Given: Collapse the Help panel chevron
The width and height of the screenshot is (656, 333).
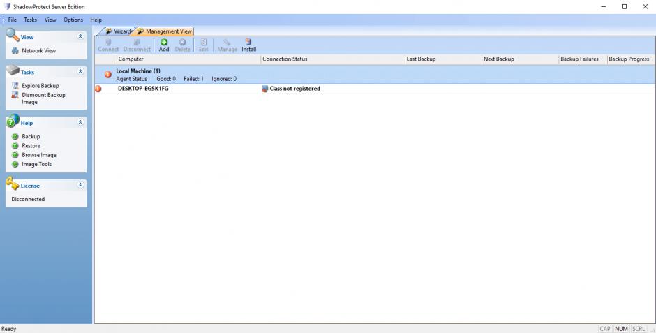Looking at the screenshot, I should 80,122.
